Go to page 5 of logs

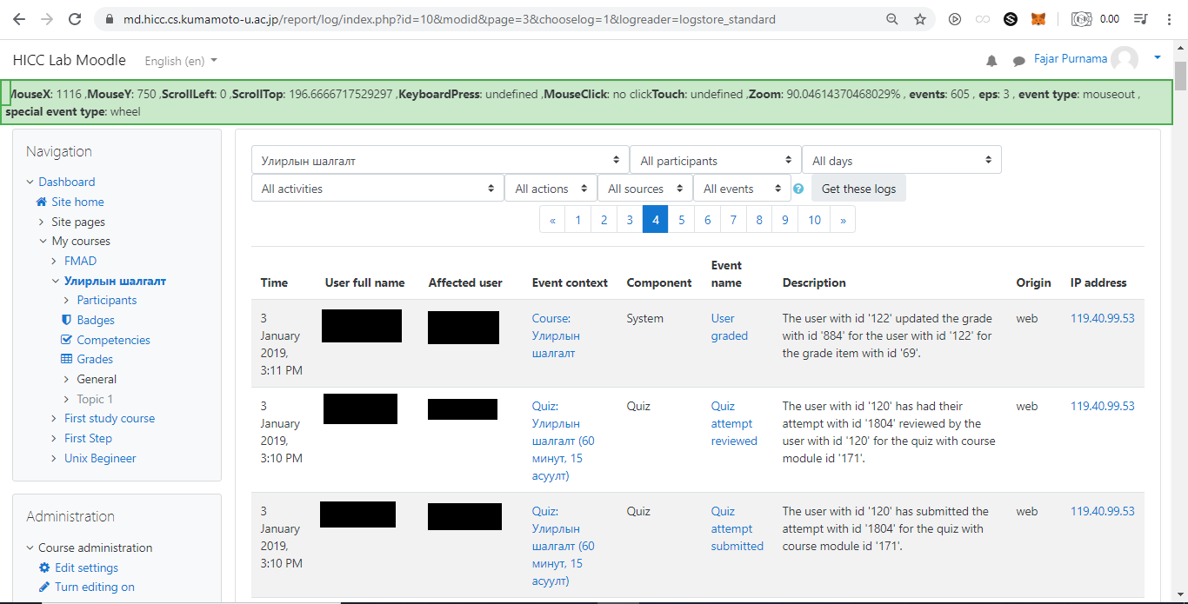coord(682,220)
